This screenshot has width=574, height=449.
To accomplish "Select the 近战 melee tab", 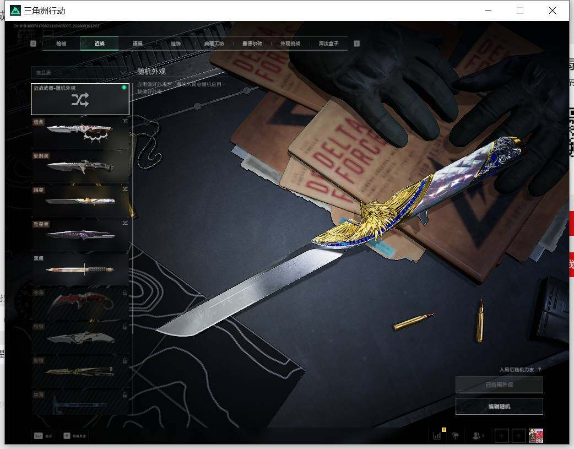I will click(99, 44).
